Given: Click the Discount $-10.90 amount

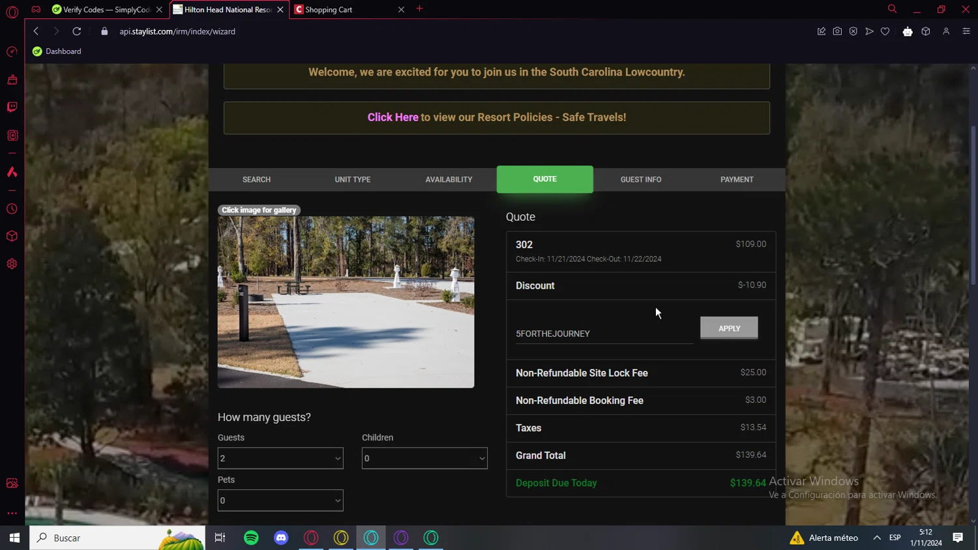Looking at the screenshot, I should pos(752,285).
